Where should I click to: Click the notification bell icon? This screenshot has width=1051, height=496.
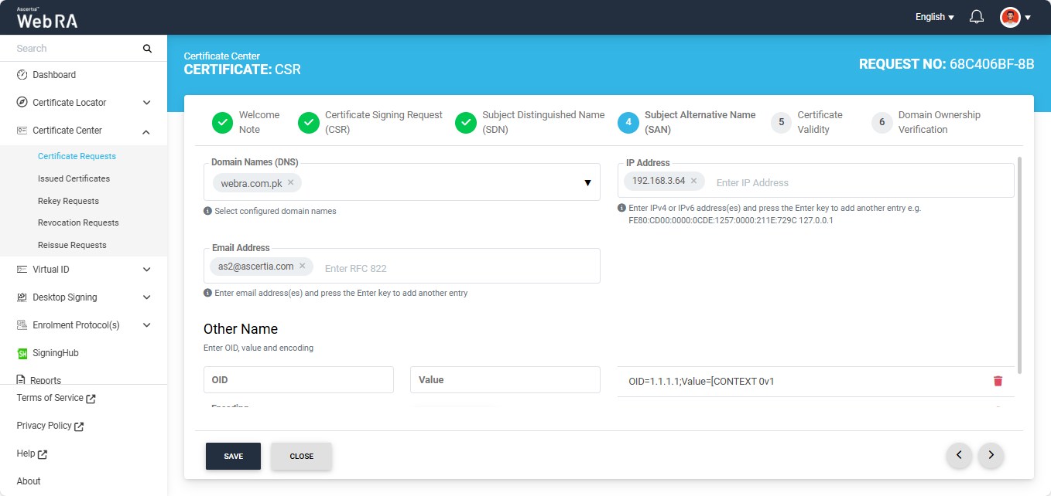click(977, 17)
